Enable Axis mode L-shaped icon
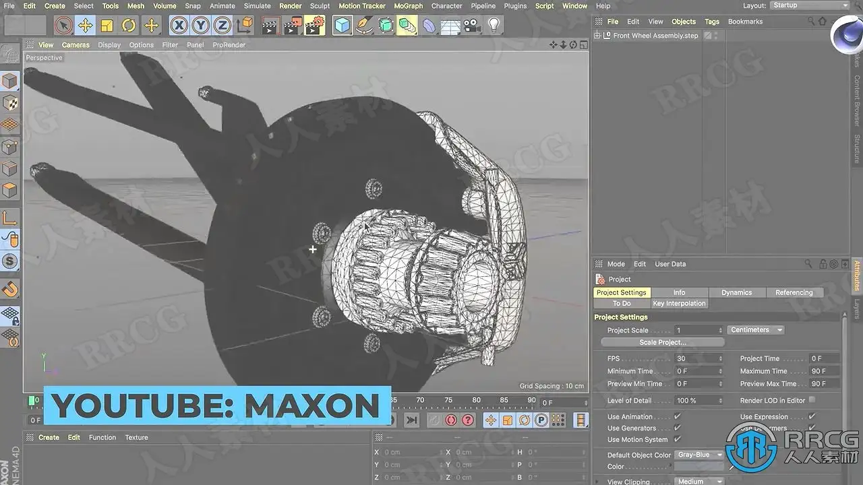863x485 pixels. click(10, 217)
